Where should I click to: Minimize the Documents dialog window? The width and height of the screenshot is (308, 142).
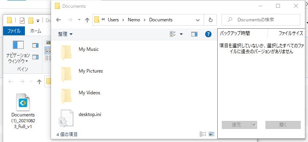pyautogui.click(x=260, y=6)
